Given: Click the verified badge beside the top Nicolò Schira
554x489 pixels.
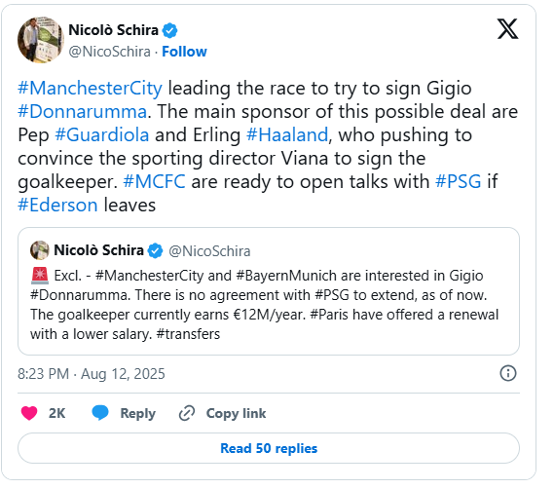Looking at the screenshot, I should point(169,31).
